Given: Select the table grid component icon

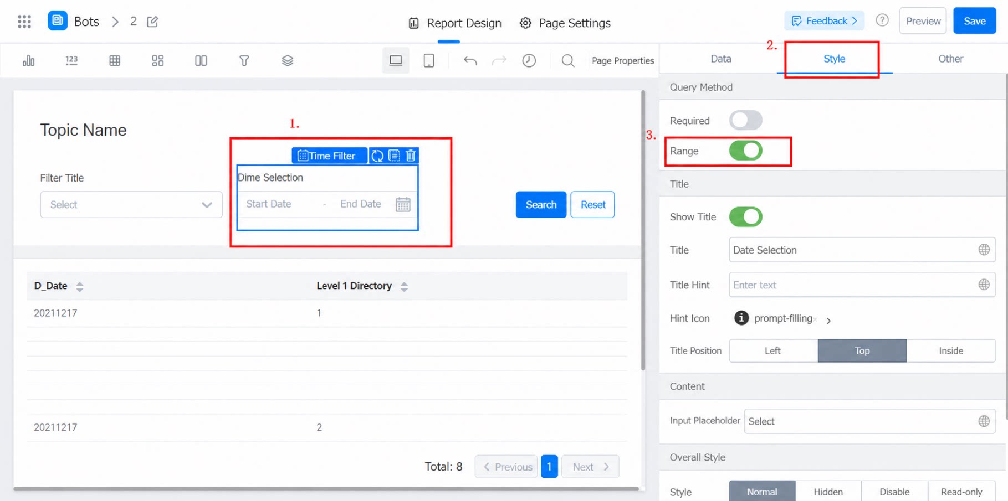Looking at the screenshot, I should [x=115, y=60].
